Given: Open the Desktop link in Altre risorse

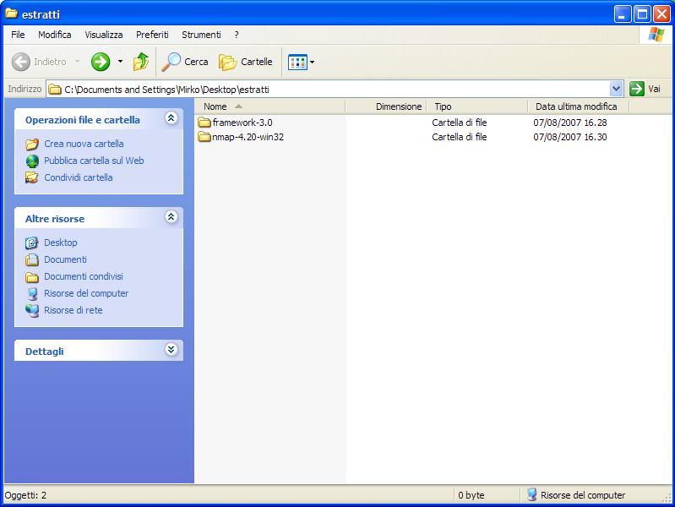Looking at the screenshot, I should coord(61,242).
